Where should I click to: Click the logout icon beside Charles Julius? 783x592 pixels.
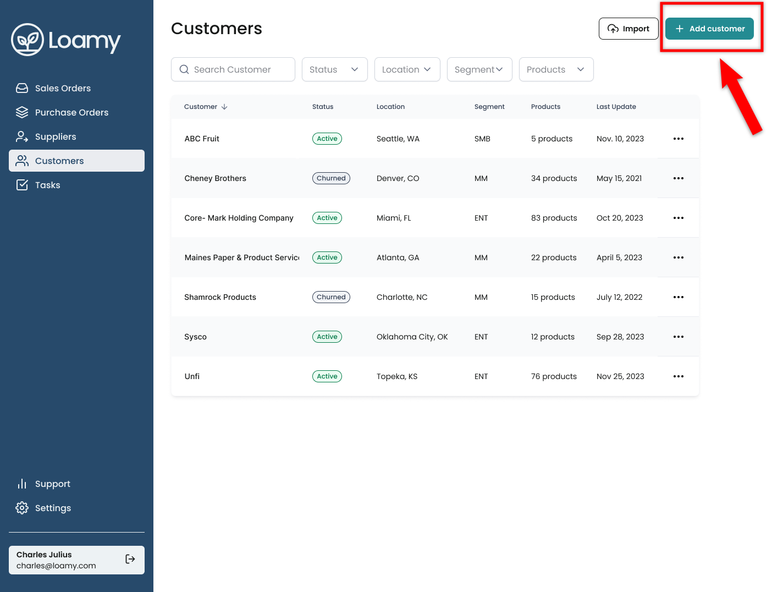point(130,559)
